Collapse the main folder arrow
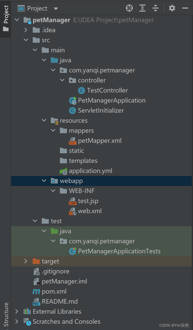Screen dimensions: 193x330 click(x=35, y=50)
